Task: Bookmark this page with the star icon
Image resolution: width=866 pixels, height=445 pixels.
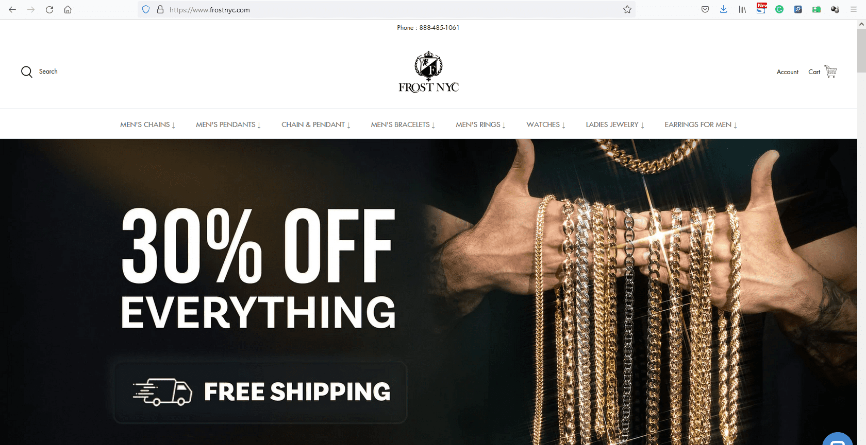Action: tap(627, 9)
